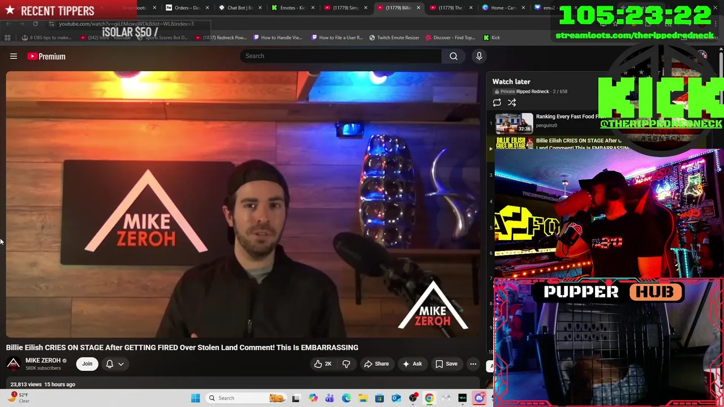Open Microsoft Teams taskbar icon
Image resolution: width=724 pixels, height=407 pixels.
click(329, 398)
